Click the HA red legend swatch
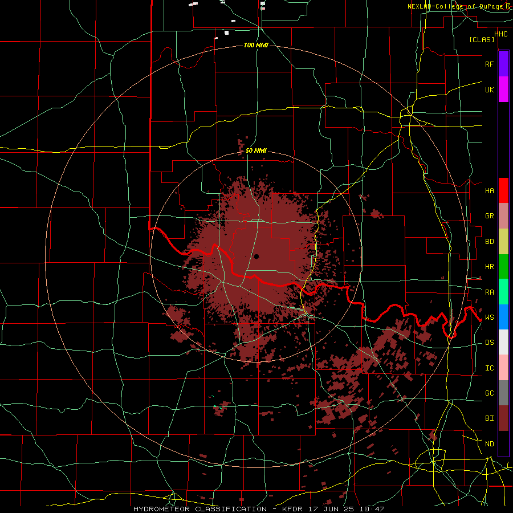This screenshot has width=513, height=513. (503, 190)
